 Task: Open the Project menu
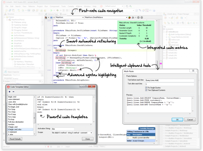[x=40, y=6]
